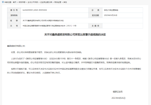Click document number ending 〔2023〕13号

(x=49, y=26)
